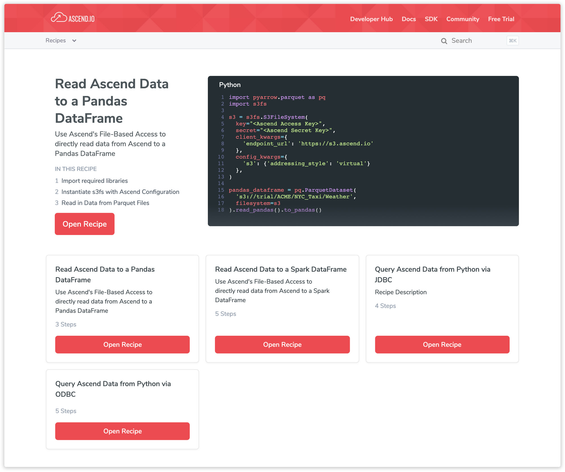Click the main heading Read Ascend Data to a Pandas DataFrame
Screen dimensions: 565x472
pos(112,101)
